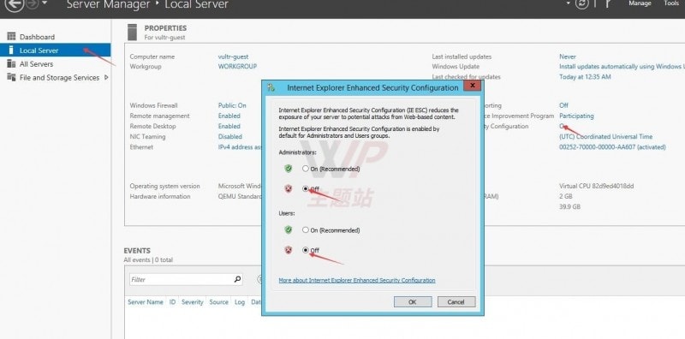Sort events by Server Name column
Viewport: 685px width, 339px height.
[145, 302]
